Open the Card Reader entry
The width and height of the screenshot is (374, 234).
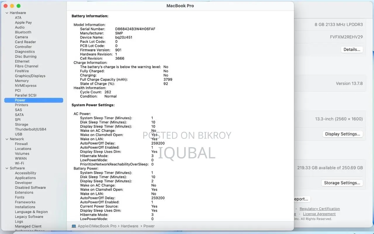[x=25, y=42]
